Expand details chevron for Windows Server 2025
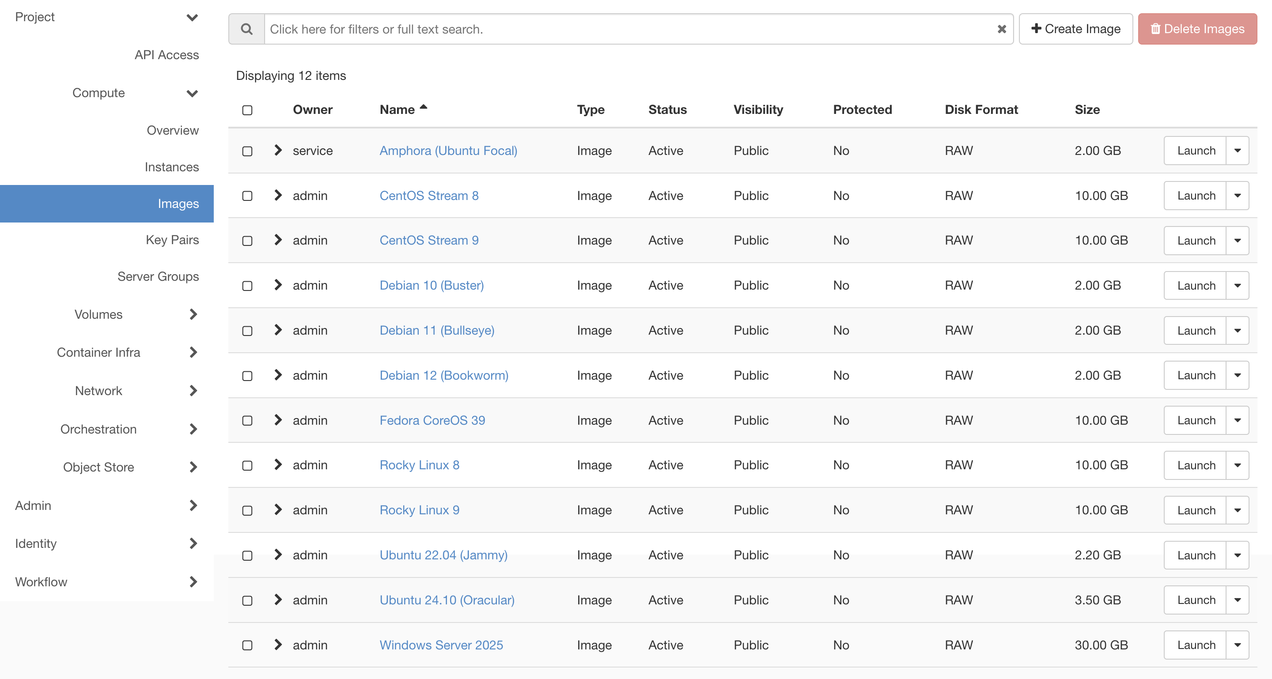The image size is (1272, 679). pos(278,645)
